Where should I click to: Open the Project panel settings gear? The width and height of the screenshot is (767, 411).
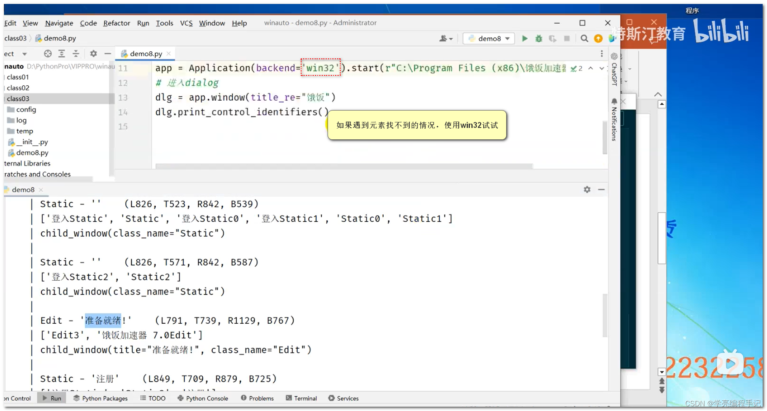click(x=93, y=53)
